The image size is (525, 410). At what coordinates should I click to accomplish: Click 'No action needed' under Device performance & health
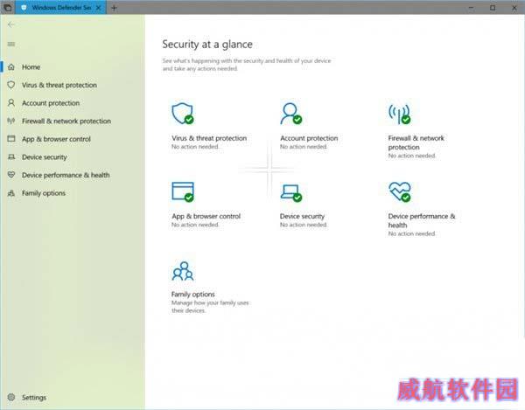coord(411,233)
